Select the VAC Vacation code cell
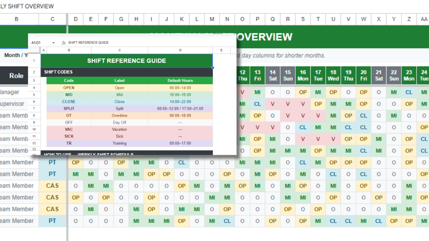This screenshot has width=429, height=241. pos(69,129)
